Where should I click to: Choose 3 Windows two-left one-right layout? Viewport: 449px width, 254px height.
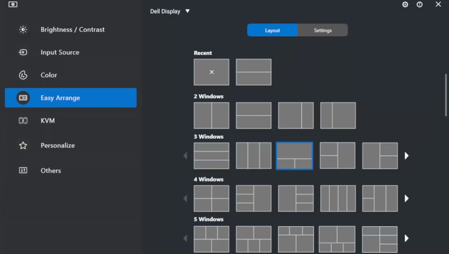(338, 156)
